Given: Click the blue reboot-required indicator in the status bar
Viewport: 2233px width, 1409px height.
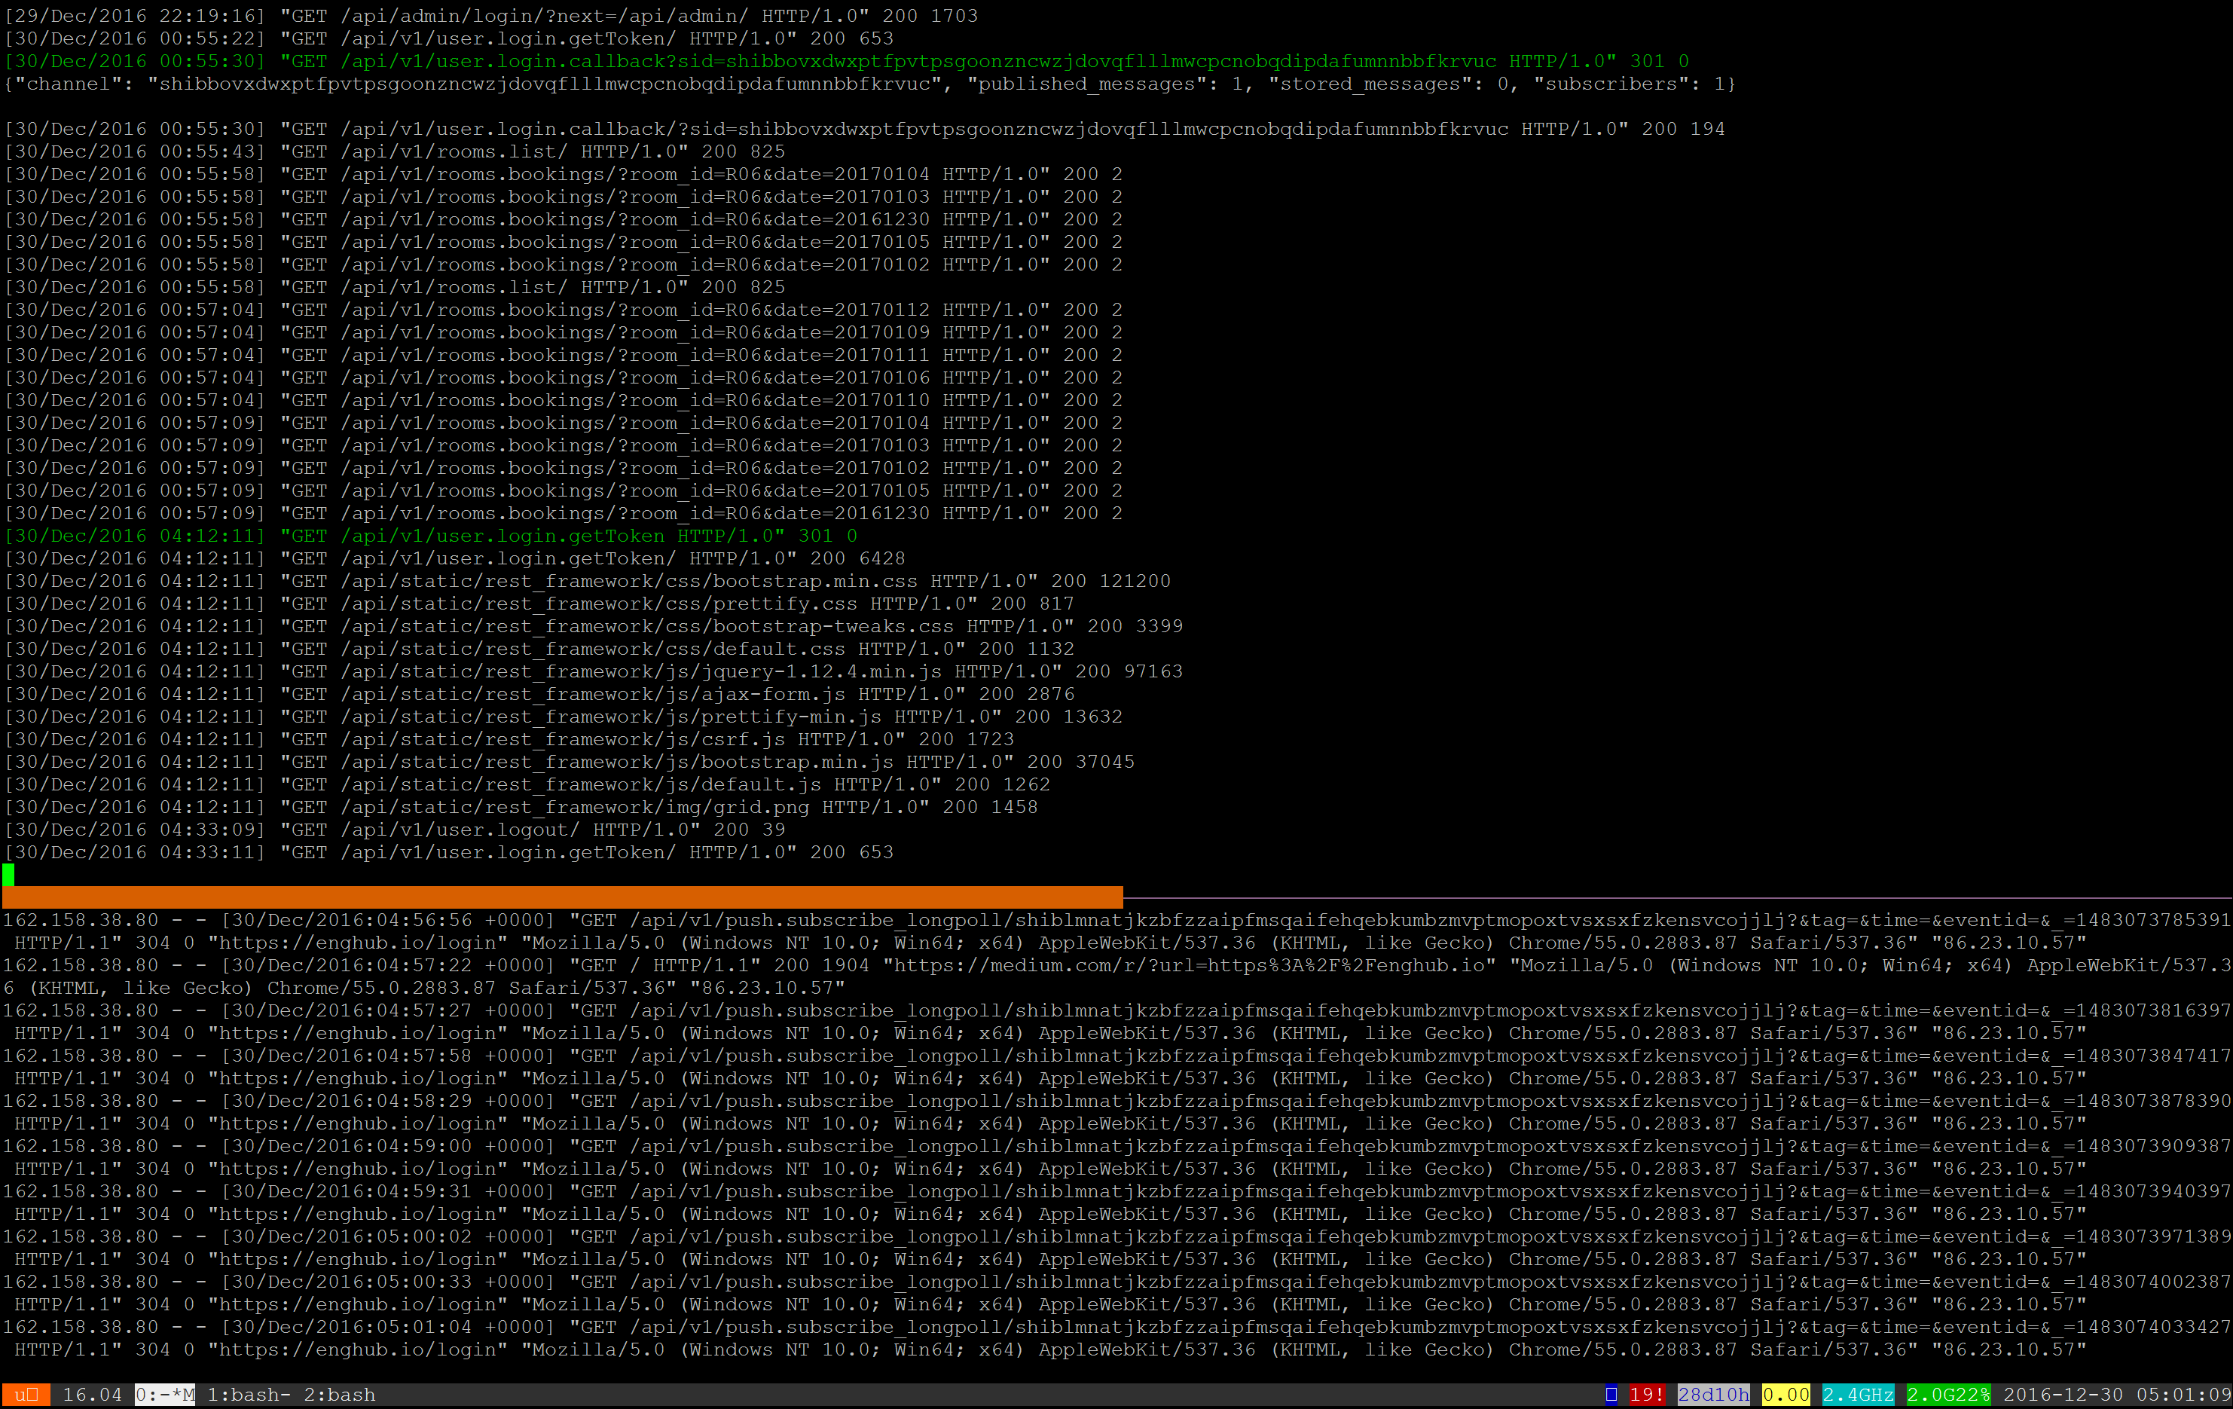Looking at the screenshot, I should coord(1611,1394).
